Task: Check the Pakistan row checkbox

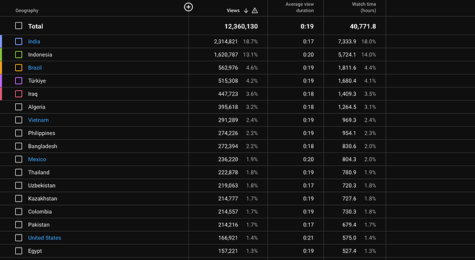Action: (x=19, y=225)
